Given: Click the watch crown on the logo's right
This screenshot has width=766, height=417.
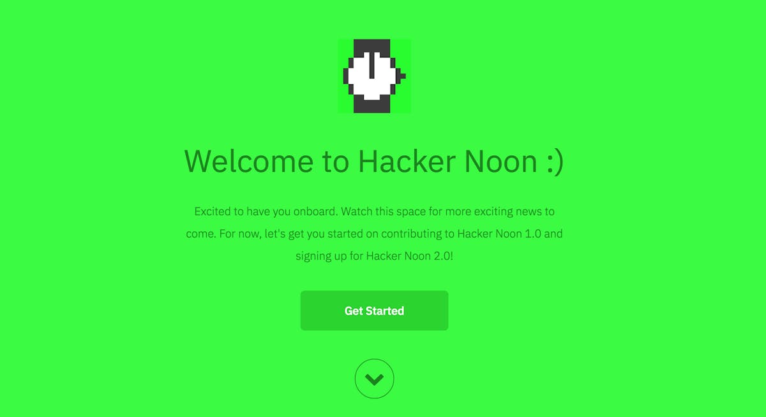Looking at the screenshot, I should [402, 76].
